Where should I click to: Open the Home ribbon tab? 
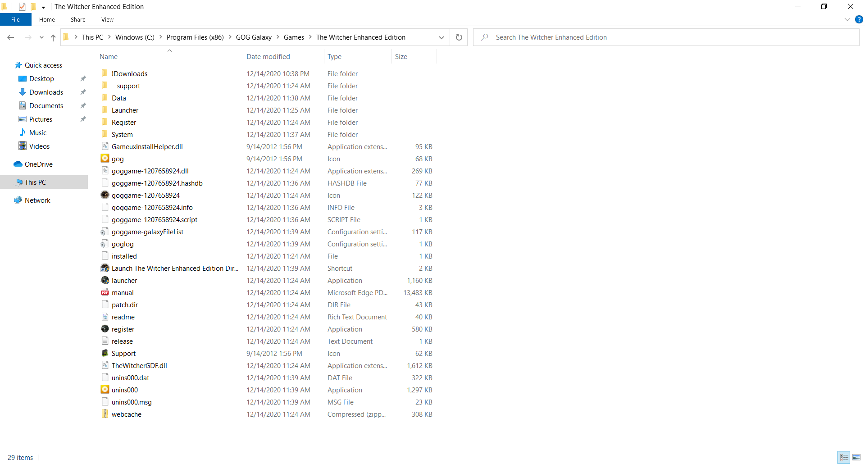click(47, 20)
